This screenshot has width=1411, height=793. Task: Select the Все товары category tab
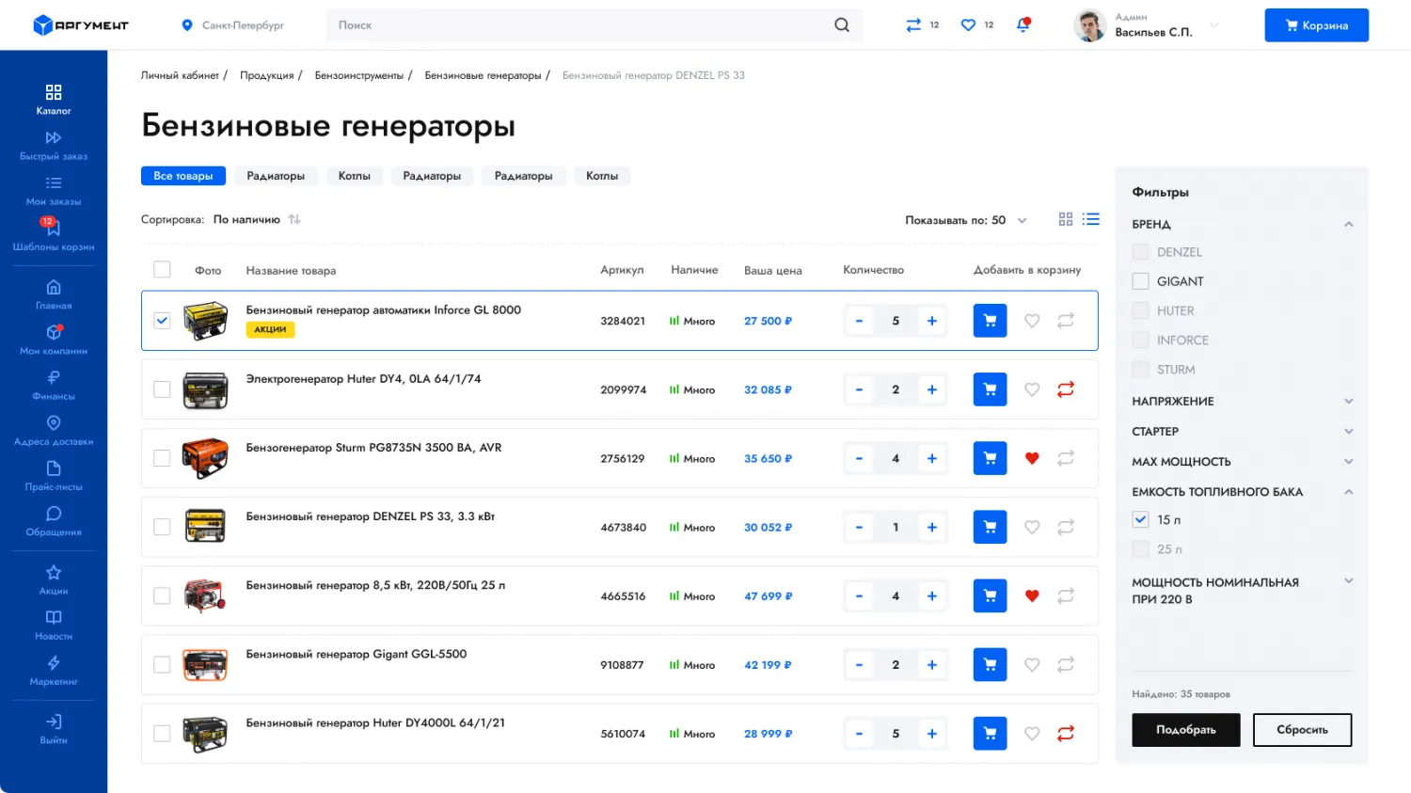pos(183,176)
